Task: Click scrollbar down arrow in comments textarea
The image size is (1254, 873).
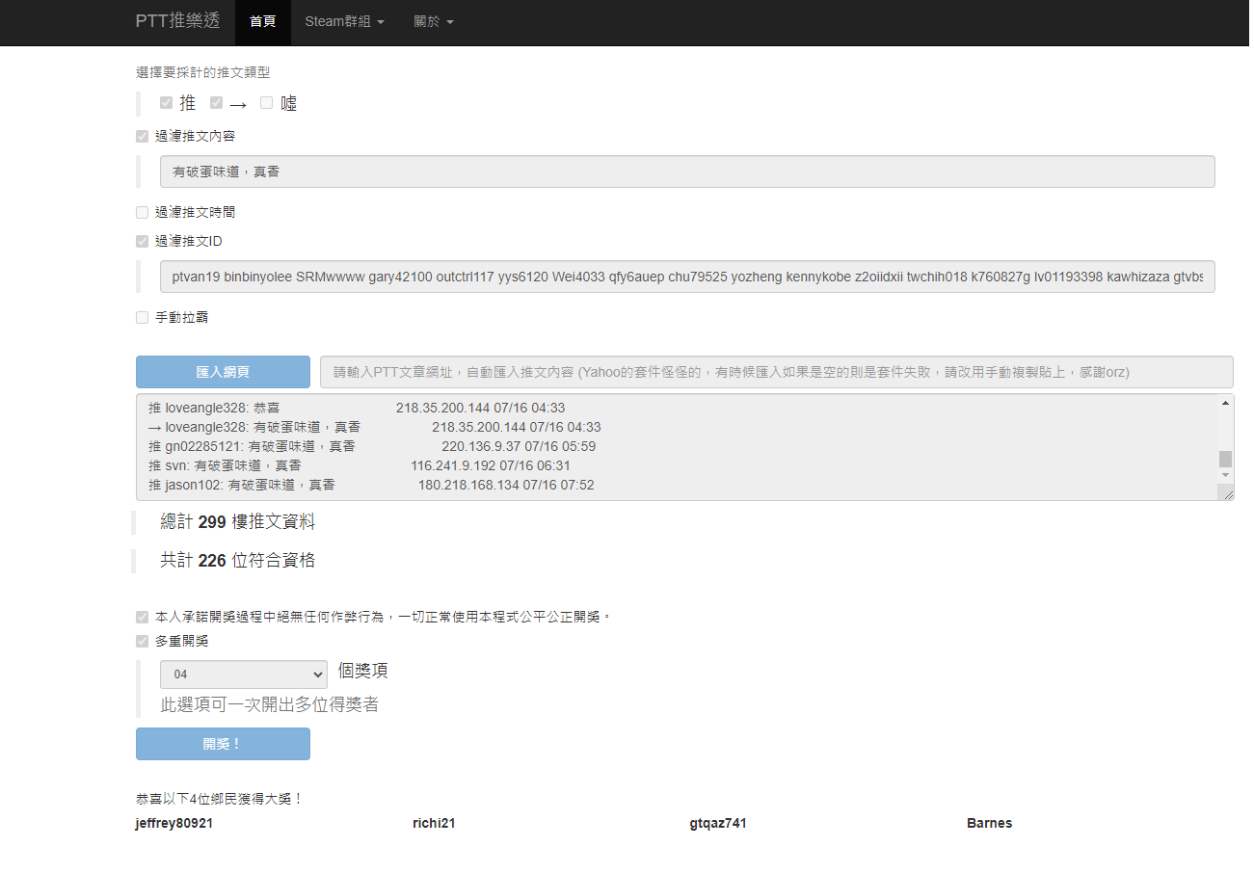Action: pyautogui.click(x=1225, y=476)
